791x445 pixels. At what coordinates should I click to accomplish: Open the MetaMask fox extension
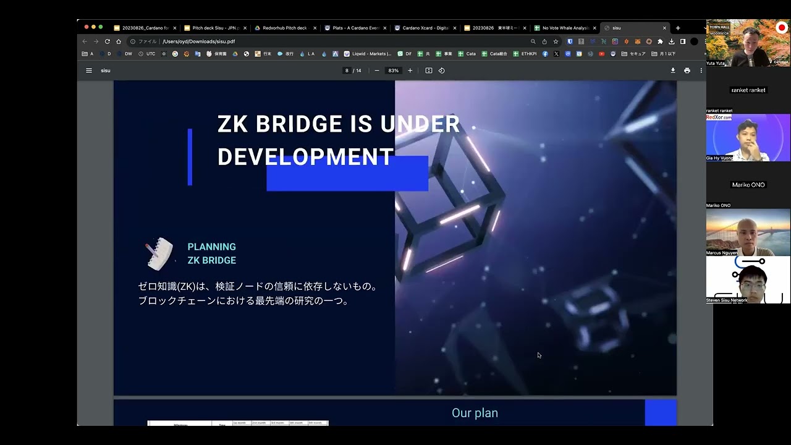pos(638,41)
